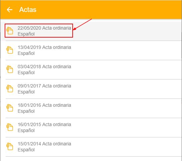182x161 pixels.
Task: Click the attachment icon for 13/04/2019 acta
Action: pyautogui.click(x=10, y=50)
